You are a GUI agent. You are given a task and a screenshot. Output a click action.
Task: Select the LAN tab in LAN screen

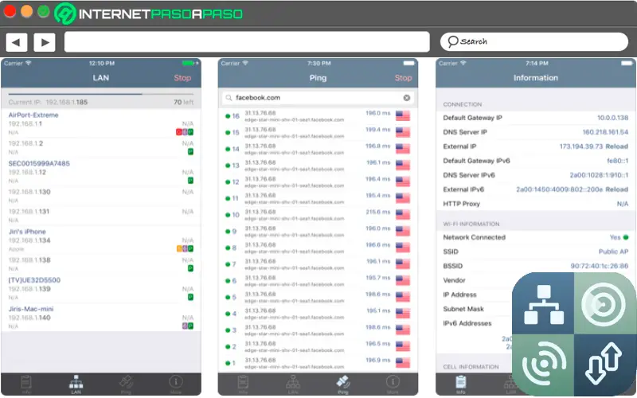[76, 384]
